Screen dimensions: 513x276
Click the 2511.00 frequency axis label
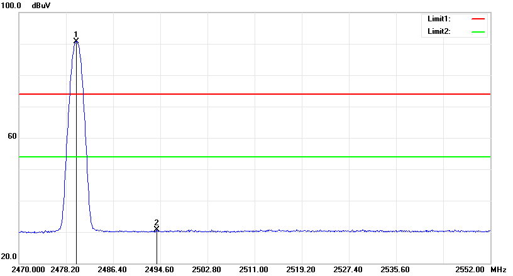[x=253, y=270]
